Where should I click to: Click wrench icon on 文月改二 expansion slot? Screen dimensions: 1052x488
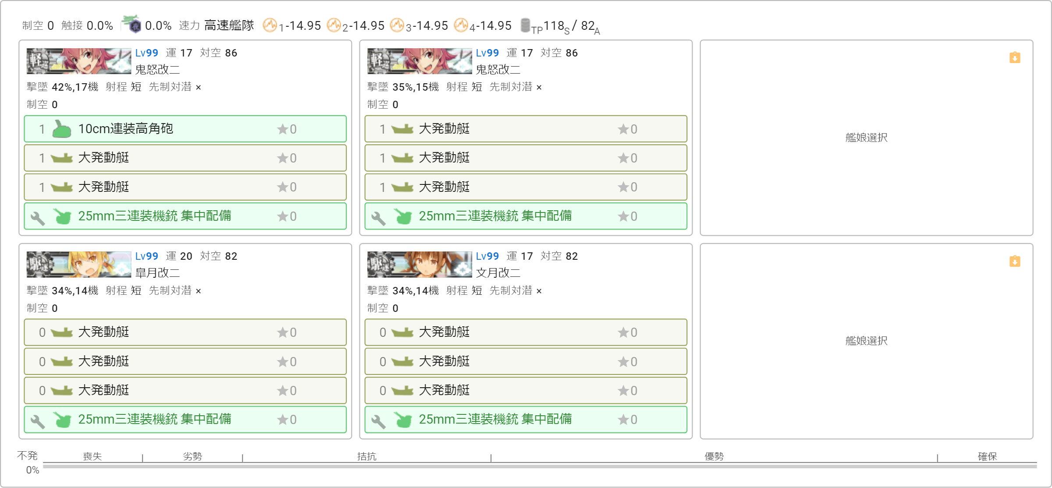[378, 421]
